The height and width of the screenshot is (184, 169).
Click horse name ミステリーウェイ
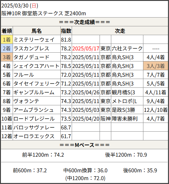[x=34, y=40]
